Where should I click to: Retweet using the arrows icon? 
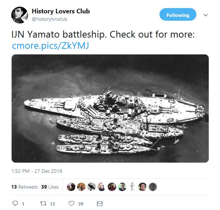pyautogui.click(x=43, y=203)
